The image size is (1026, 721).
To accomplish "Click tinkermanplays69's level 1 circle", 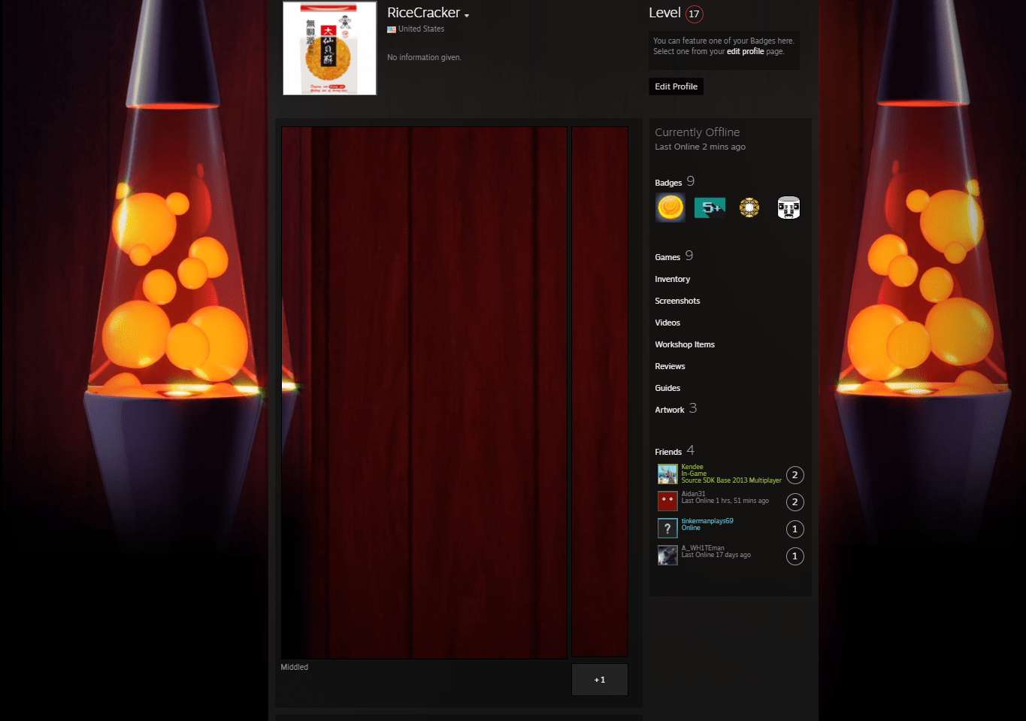I will tap(794, 529).
